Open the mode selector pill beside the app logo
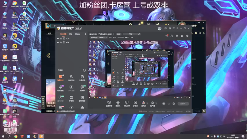The width and height of the screenshot is (247, 139). 78,28
